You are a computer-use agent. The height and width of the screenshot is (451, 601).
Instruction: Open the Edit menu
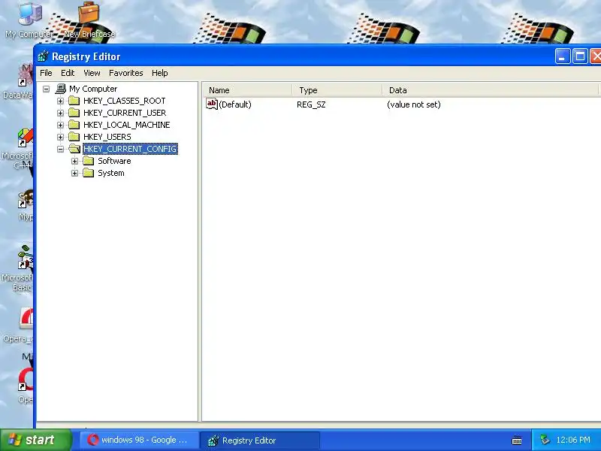(68, 73)
